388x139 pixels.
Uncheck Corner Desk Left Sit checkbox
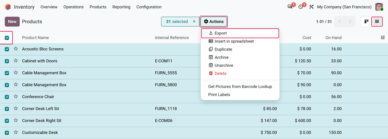point(7,109)
